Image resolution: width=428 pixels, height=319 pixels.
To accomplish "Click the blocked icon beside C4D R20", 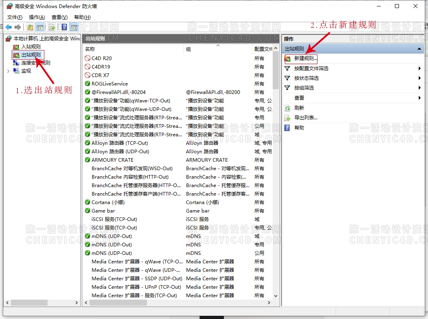I will tap(88, 58).
